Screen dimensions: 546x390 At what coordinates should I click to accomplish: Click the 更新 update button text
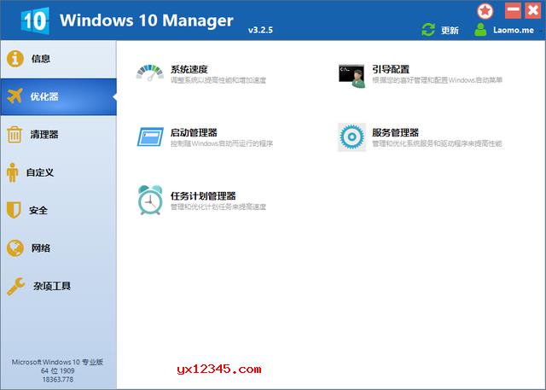coord(450,30)
